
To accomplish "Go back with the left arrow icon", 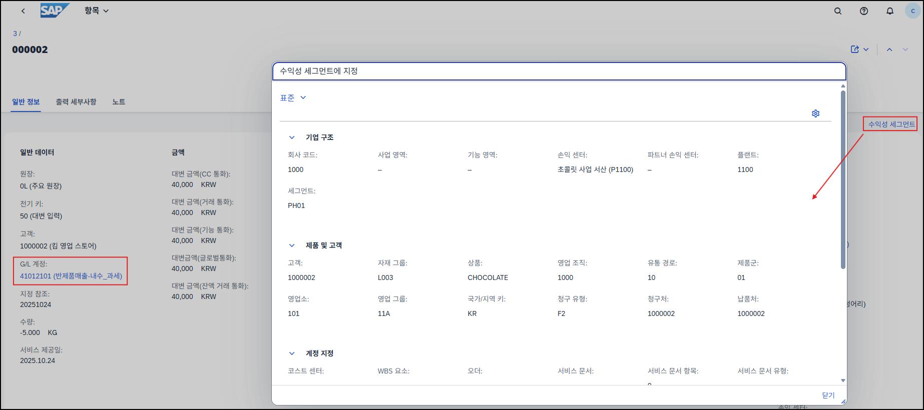I will 23,11.
